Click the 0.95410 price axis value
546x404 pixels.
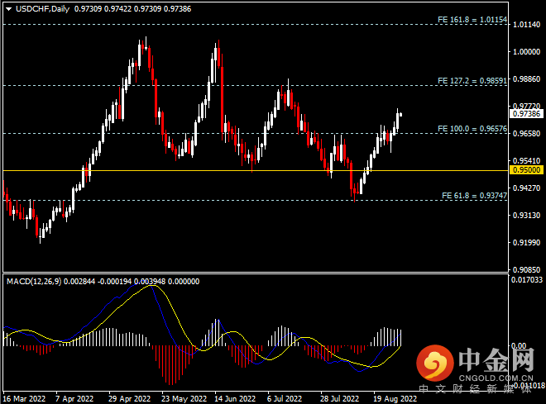pos(526,160)
